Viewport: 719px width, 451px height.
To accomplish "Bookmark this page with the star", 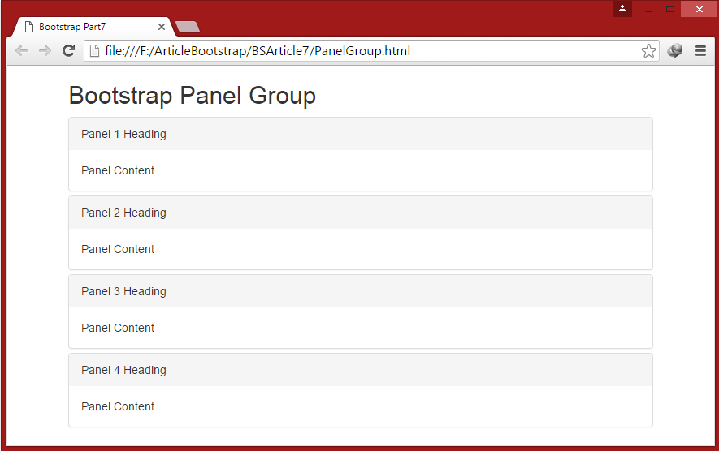I will (x=648, y=51).
